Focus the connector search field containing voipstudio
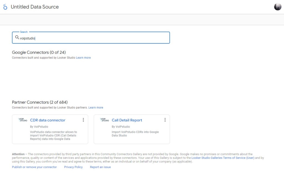This screenshot has height=175, width=284. tap(94, 38)
